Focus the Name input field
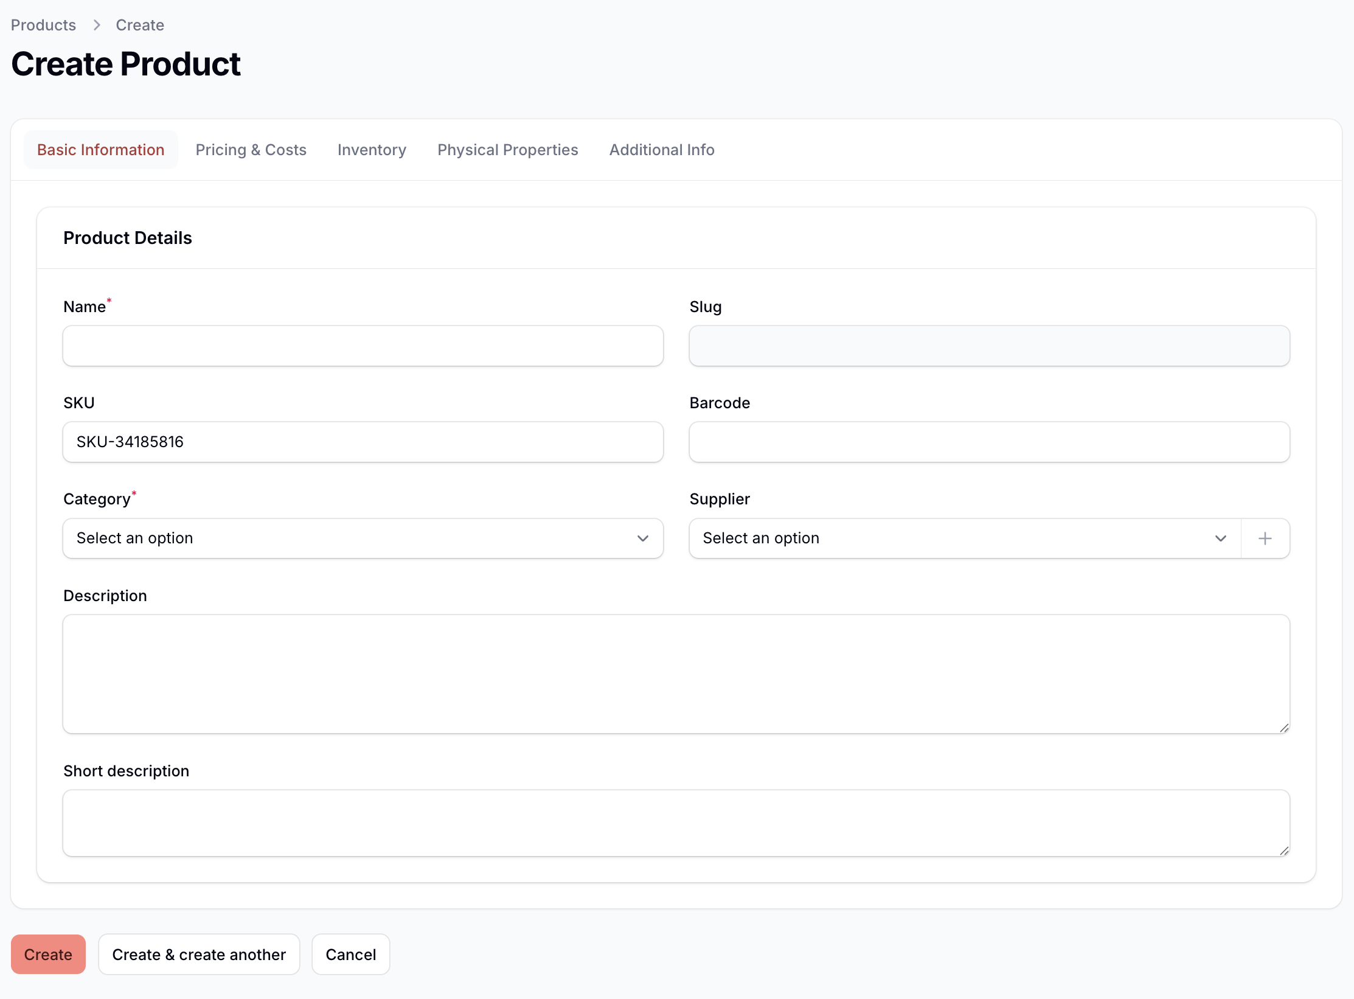Screen dimensions: 1354x999 click(x=363, y=346)
